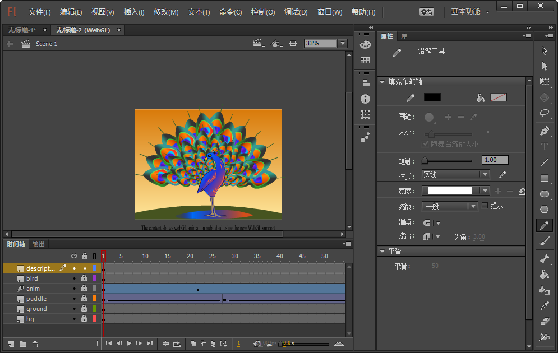Click the 笔触 stroke size slider
558x353 pixels.
[x=448, y=160]
